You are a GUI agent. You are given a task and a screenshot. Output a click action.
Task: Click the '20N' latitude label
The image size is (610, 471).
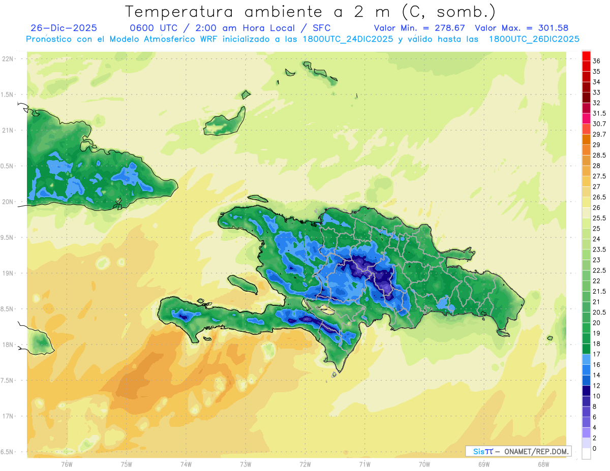[x=8, y=202]
